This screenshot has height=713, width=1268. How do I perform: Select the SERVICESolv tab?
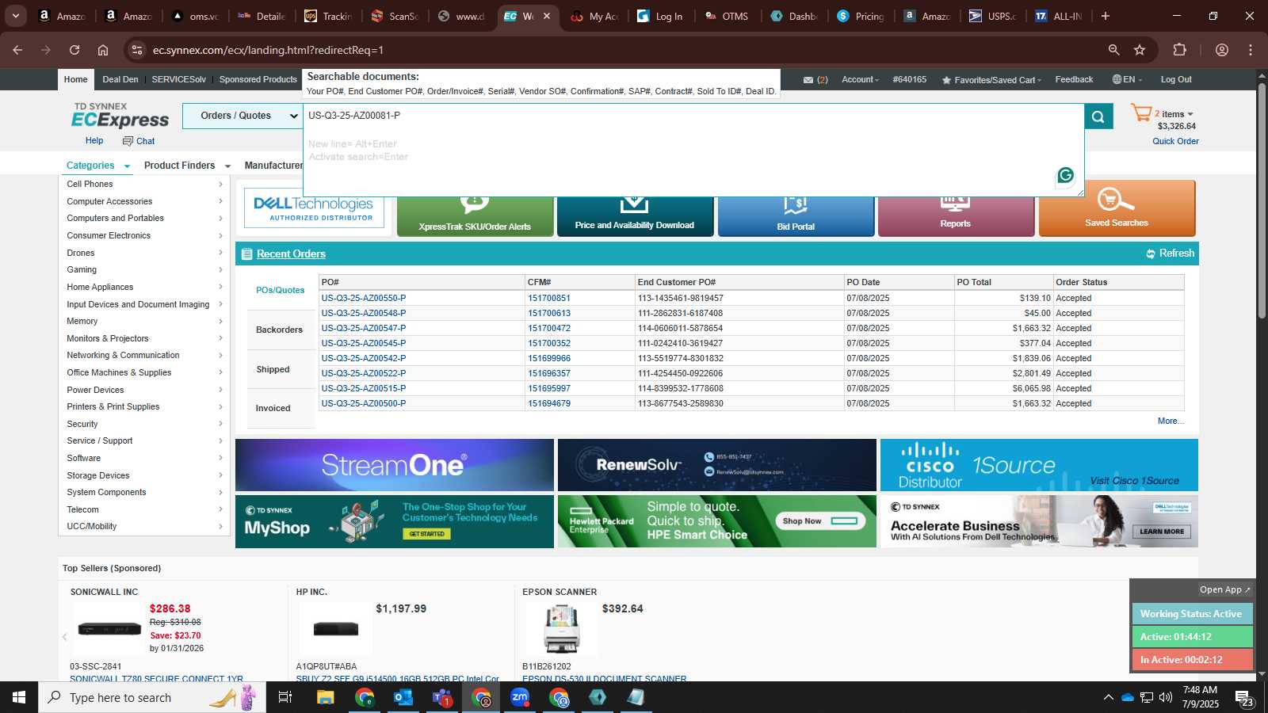click(x=179, y=79)
